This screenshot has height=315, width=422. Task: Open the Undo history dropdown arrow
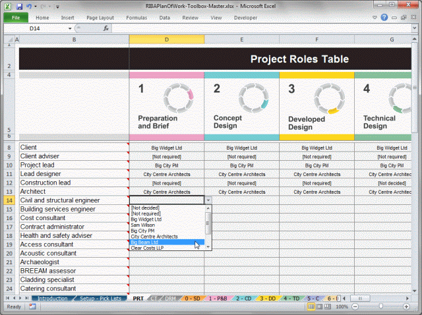(x=35, y=7)
